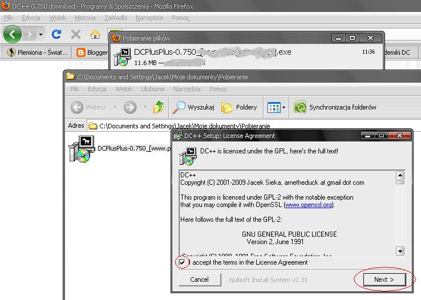Screen dimensions: 421x300
Task: Click the Firefox Stop loading icon
Action: coord(76,34)
